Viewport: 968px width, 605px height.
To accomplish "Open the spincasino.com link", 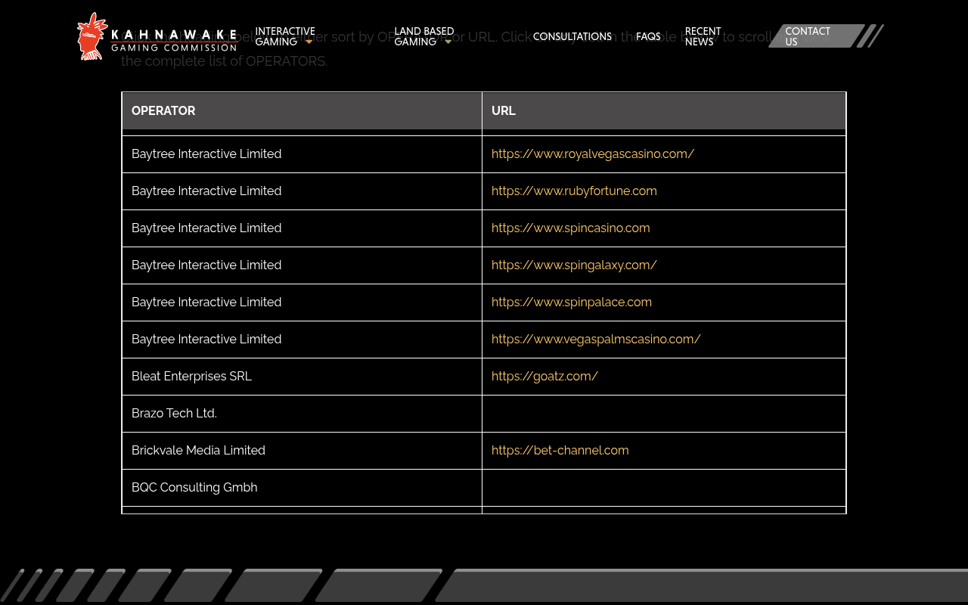I will 571,228.
